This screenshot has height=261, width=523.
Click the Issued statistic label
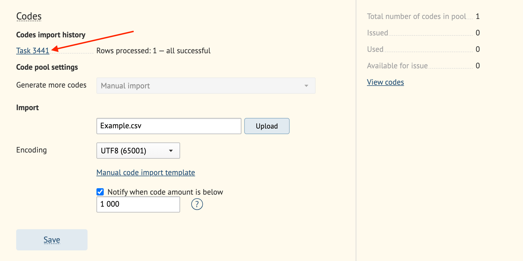(x=377, y=33)
